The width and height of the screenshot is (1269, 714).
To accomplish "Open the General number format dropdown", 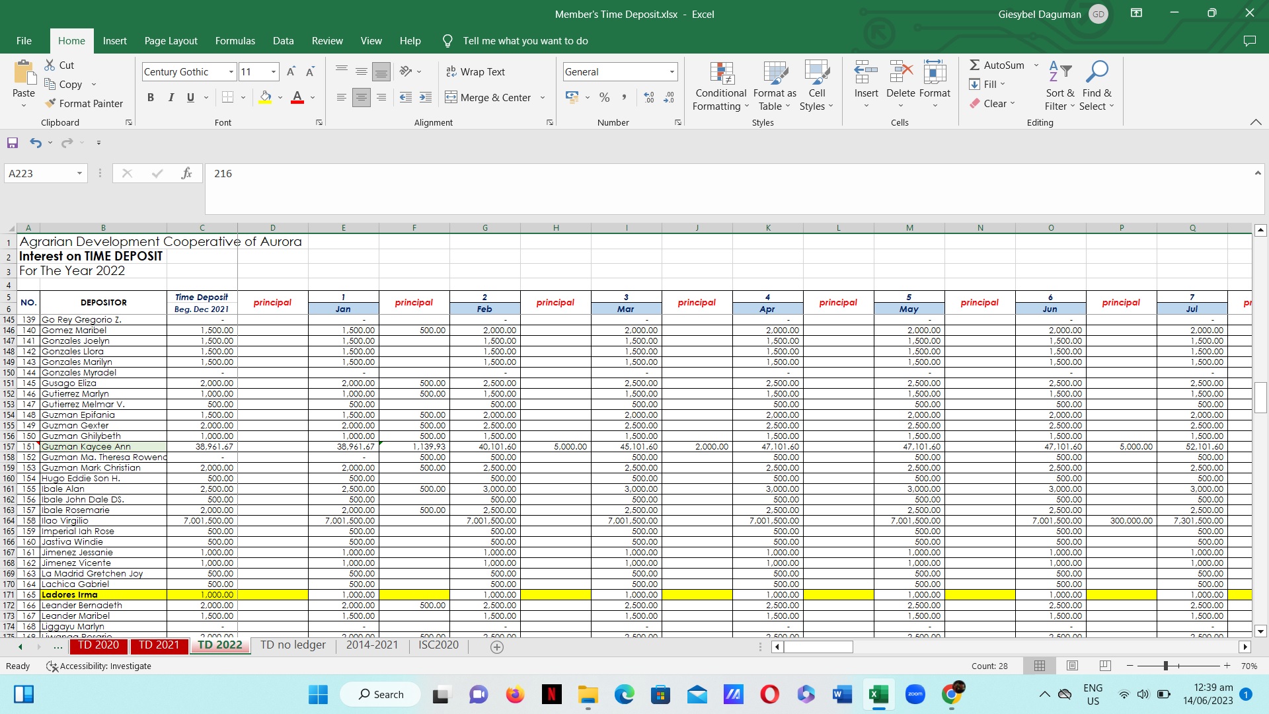I will (672, 71).
